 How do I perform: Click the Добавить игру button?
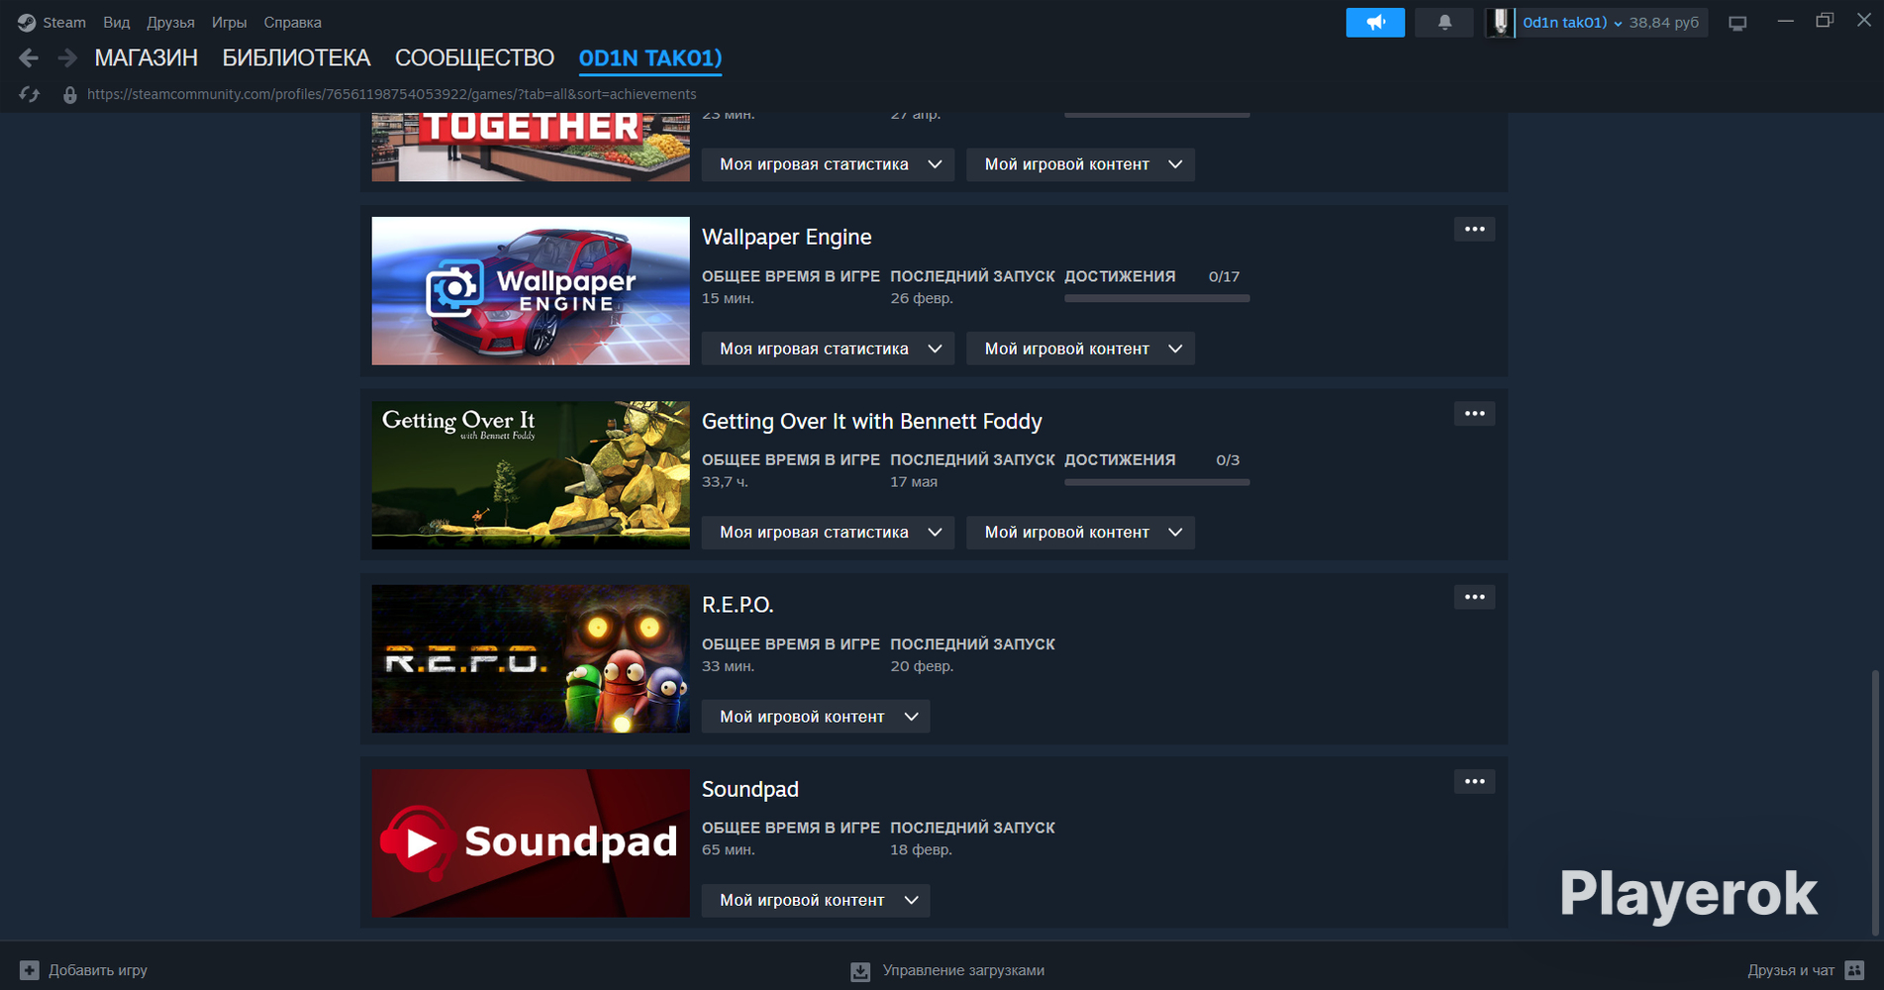tap(83, 970)
